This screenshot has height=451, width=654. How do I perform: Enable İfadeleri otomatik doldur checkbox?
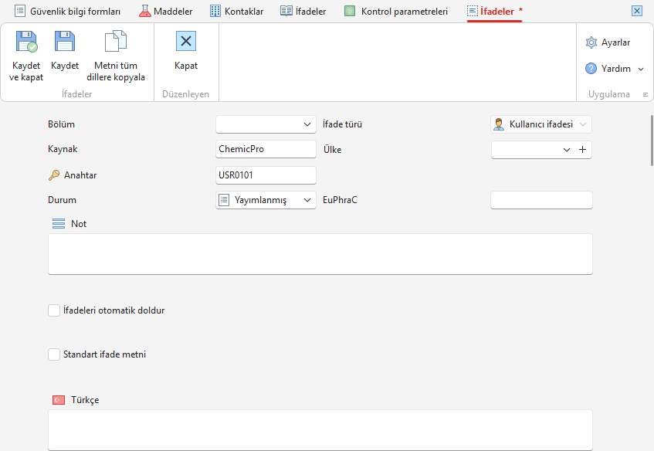pyautogui.click(x=54, y=310)
